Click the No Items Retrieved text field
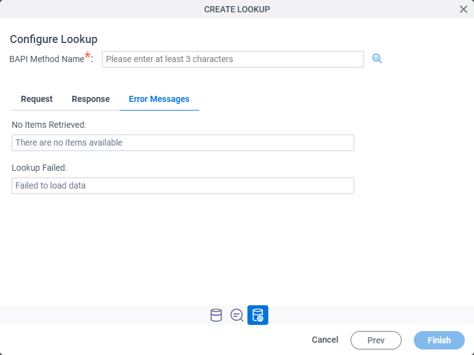 click(x=183, y=142)
